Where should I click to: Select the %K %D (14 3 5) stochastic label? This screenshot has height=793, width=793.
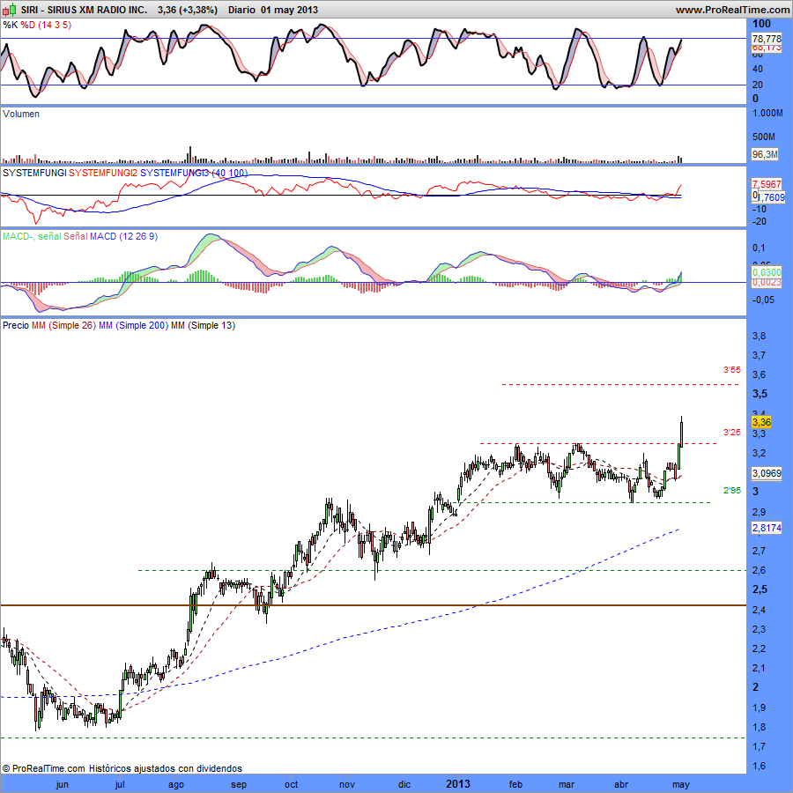(x=37, y=25)
